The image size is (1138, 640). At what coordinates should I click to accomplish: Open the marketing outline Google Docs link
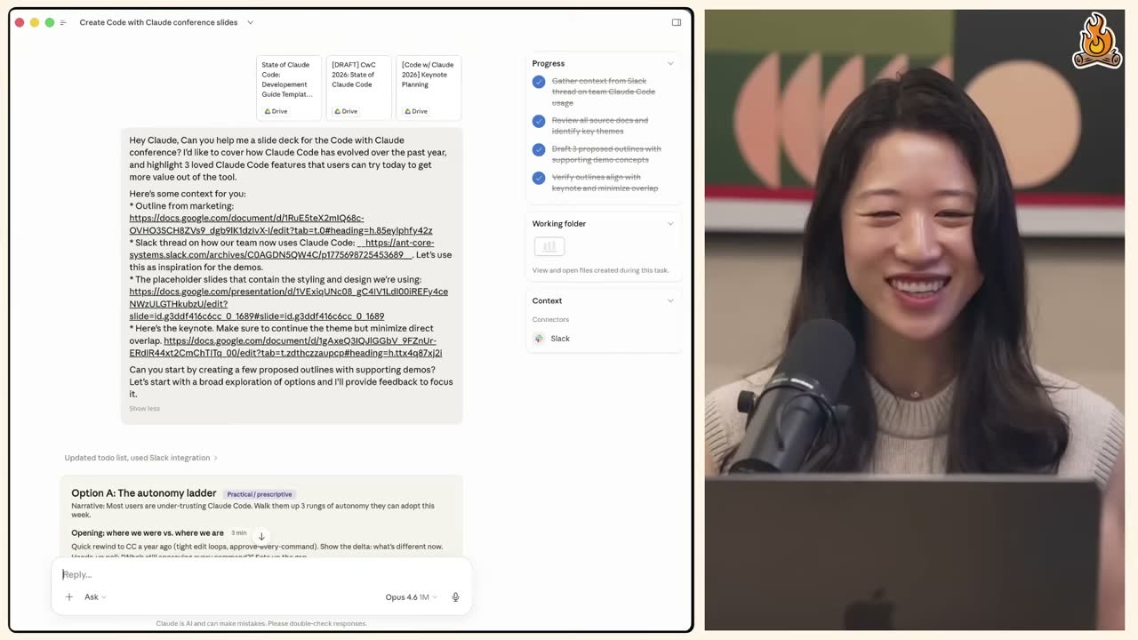coord(281,224)
